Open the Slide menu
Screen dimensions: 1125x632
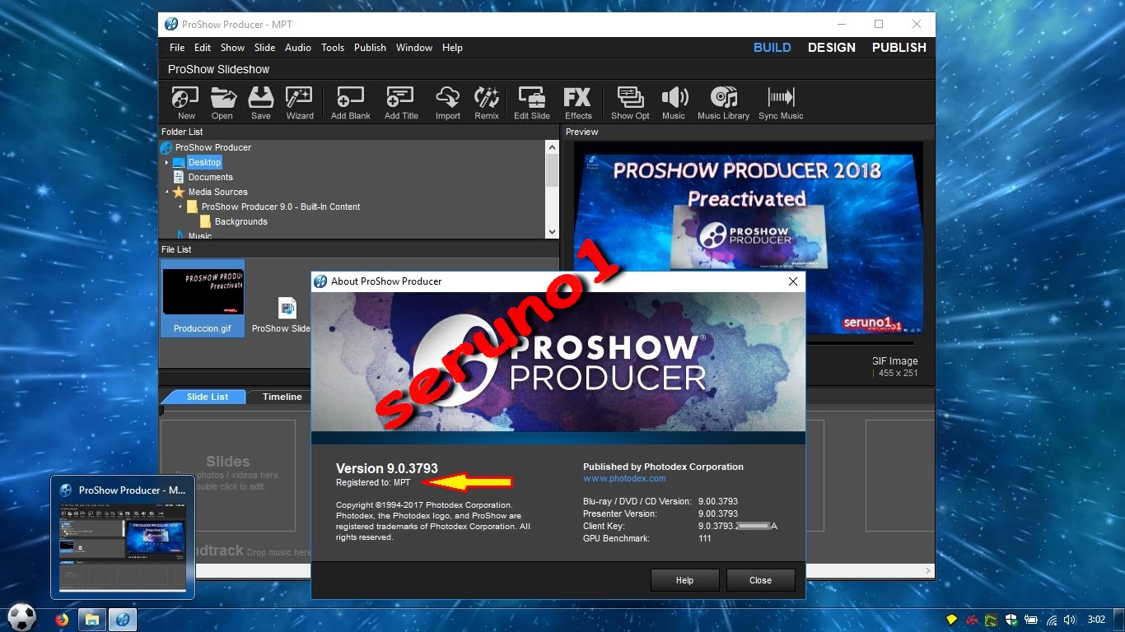(x=264, y=48)
